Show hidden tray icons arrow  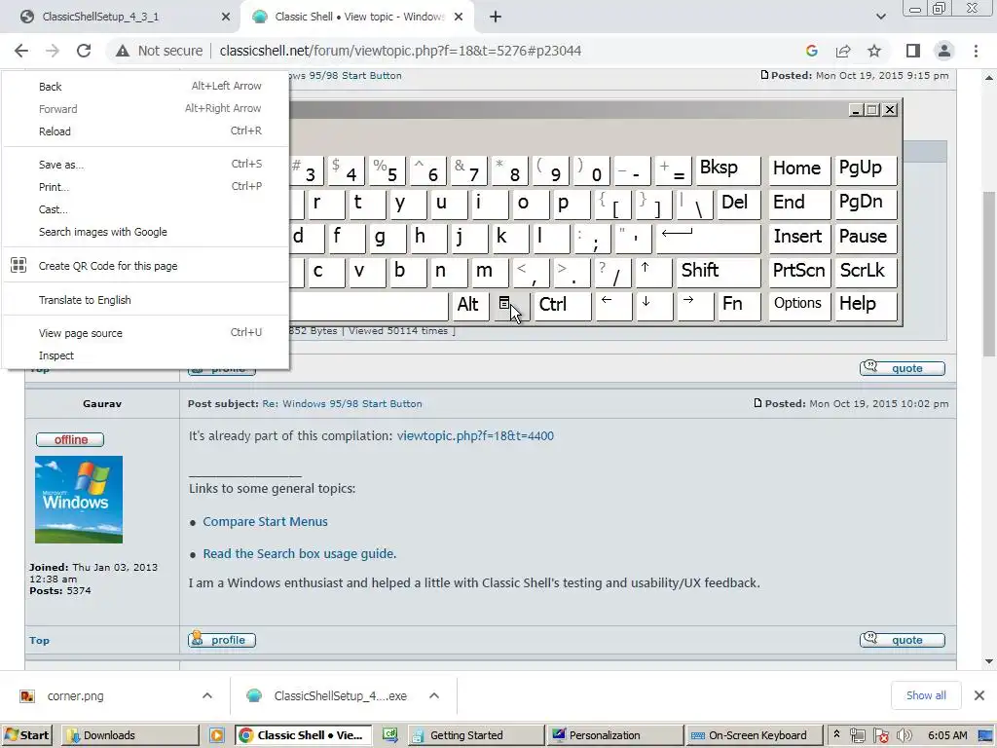(x=836, y=734)
